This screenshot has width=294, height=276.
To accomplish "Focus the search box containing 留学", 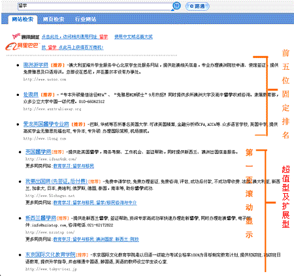I will 95,7.
